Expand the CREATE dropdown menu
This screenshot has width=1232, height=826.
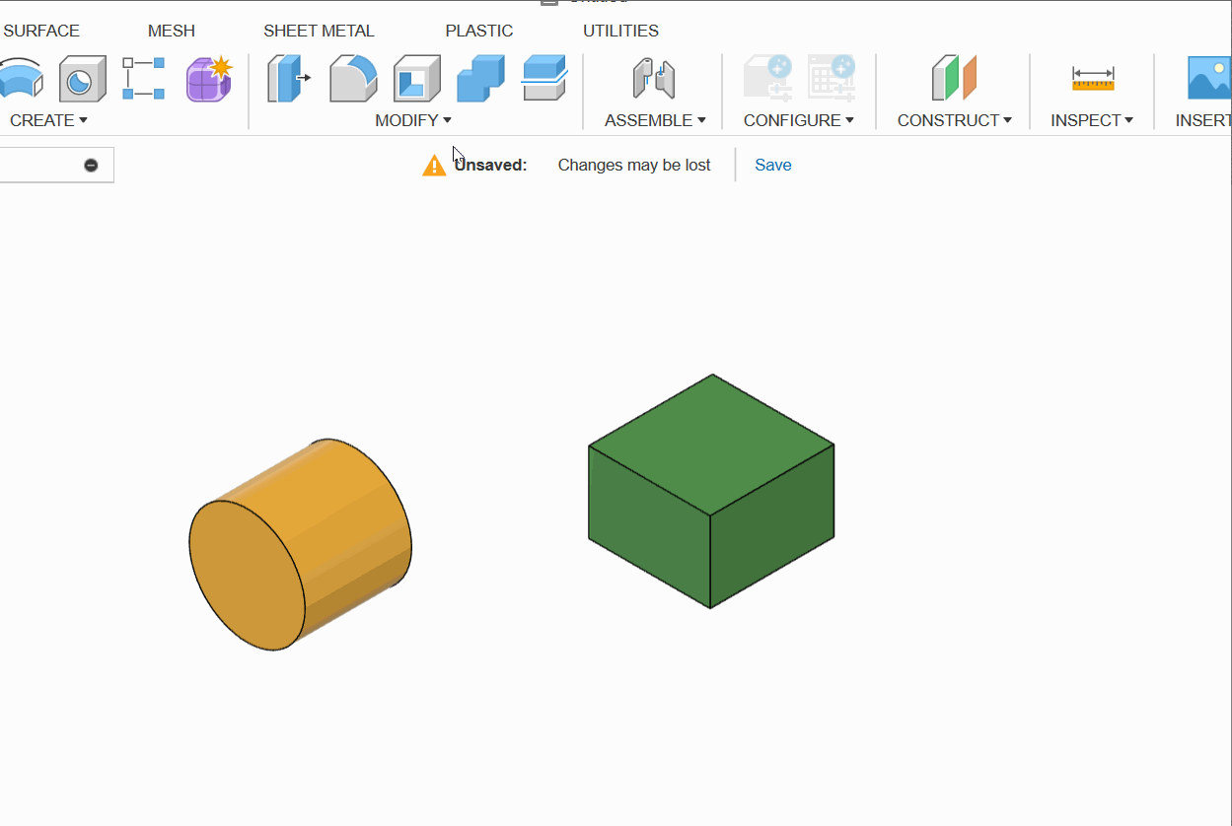tap(48, 120)
